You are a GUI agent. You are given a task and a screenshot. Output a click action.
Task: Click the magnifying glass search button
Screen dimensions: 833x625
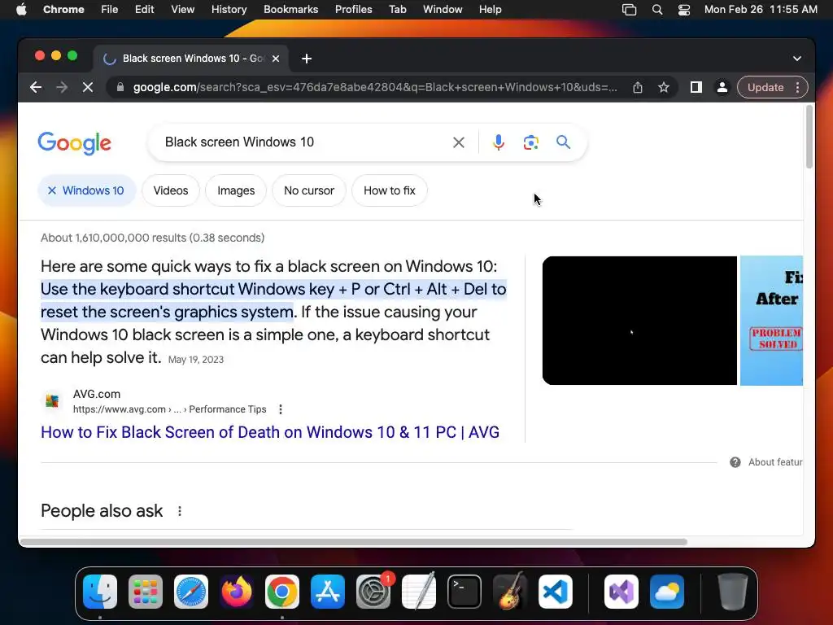[x=563, y=142]
